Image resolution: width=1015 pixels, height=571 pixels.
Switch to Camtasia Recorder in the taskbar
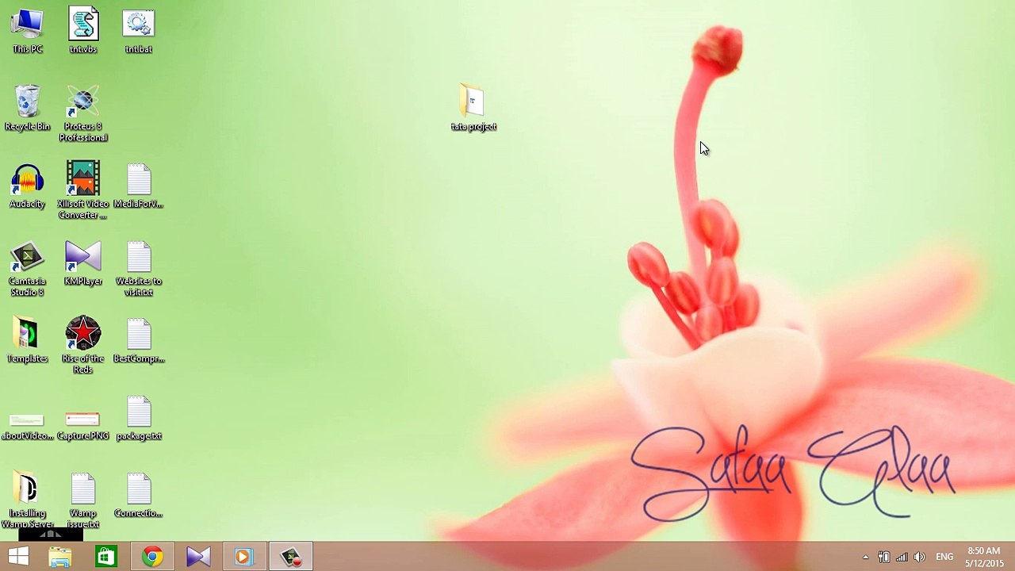tap(290, 557)
